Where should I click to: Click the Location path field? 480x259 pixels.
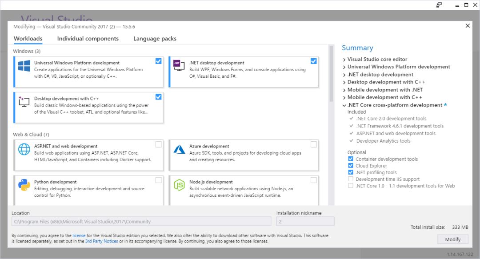click(x=141, y=221)
